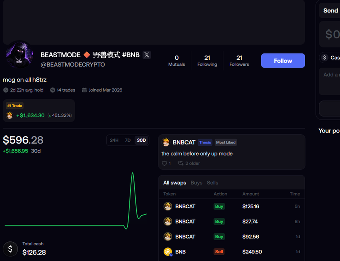Click the BNBCAT icon in the $27.74 row
340x261 pixels.
(x=168, y=222)
